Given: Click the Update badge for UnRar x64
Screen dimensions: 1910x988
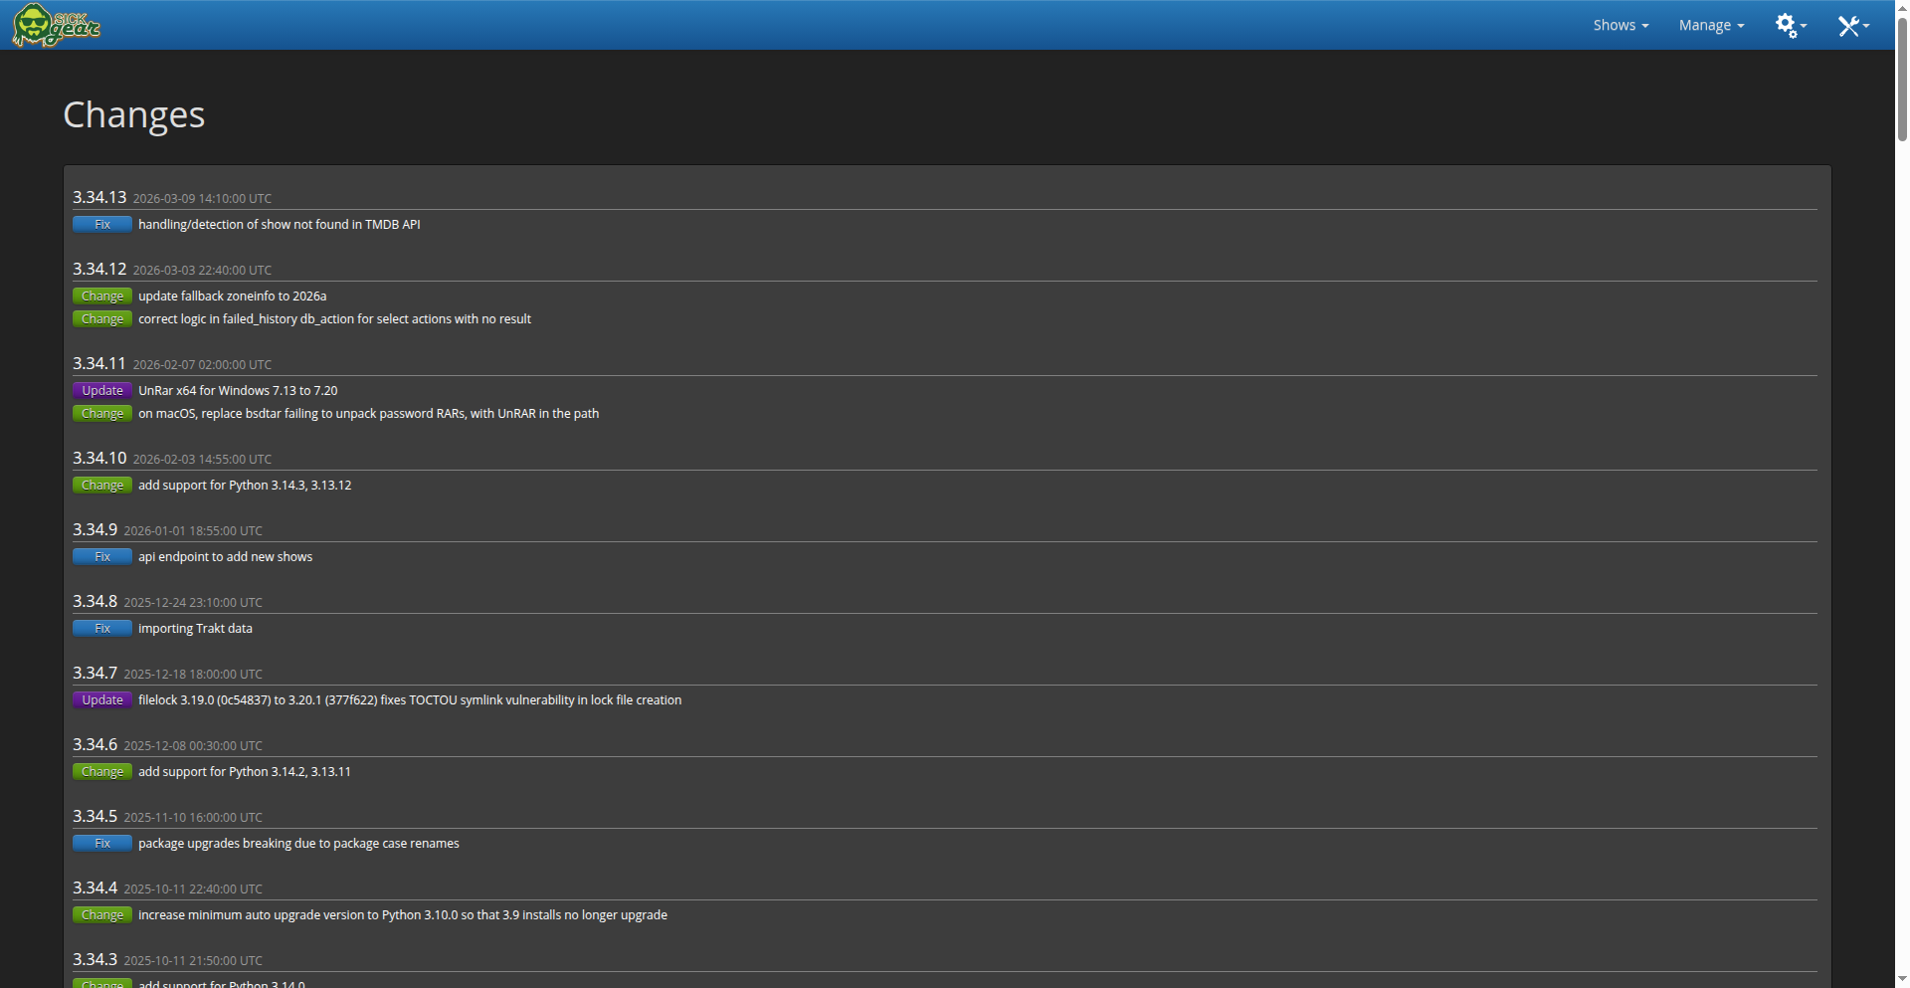Looking at the screenshot, I should (x=102, y=391).
